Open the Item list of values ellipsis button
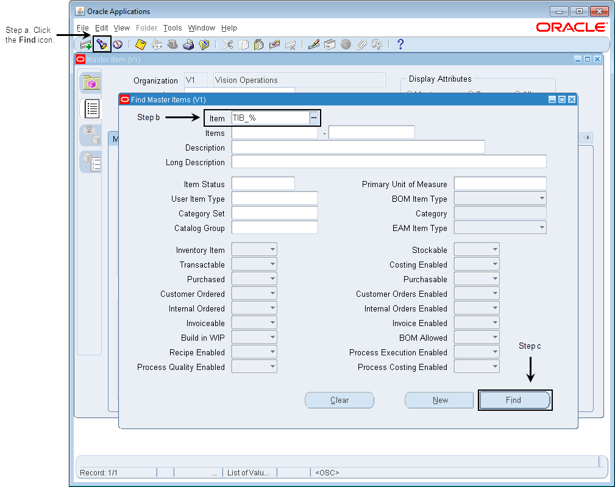 314,118
